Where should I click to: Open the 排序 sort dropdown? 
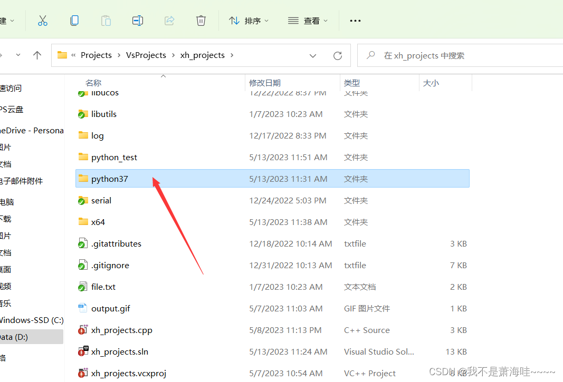point(249,21)
